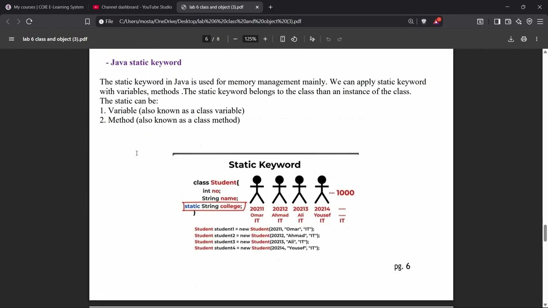Viewport: 548px width, 308px height.
Task: Switch to My courses COIE E-Learning tab
Action: pos(45,7)
